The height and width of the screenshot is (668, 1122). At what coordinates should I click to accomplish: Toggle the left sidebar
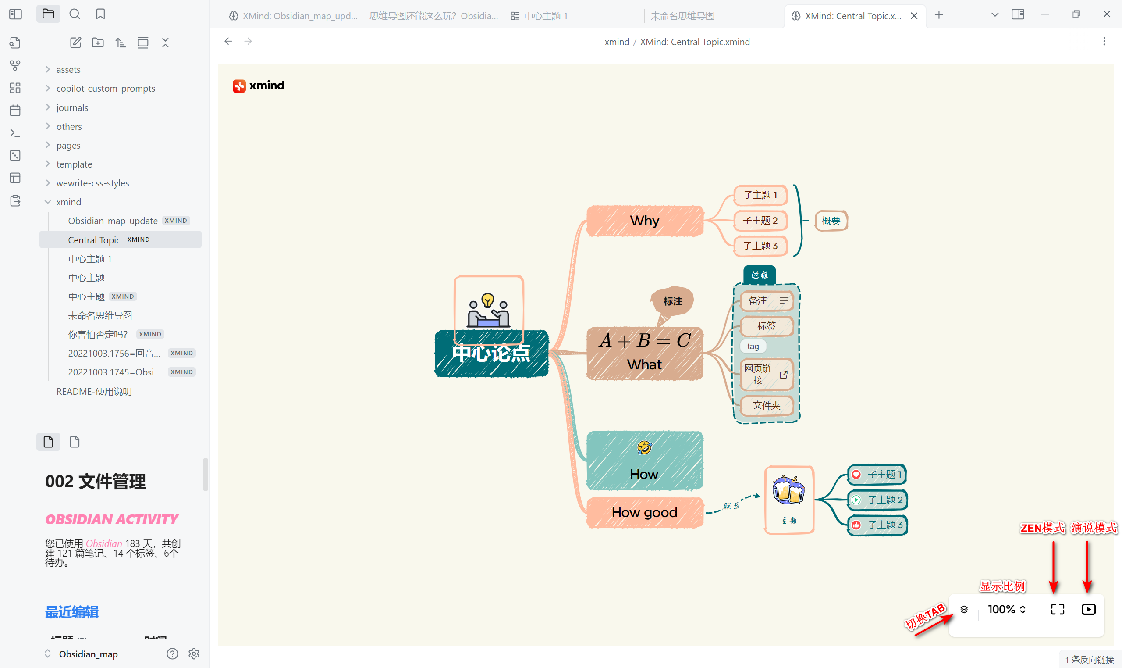click(15, 14)
